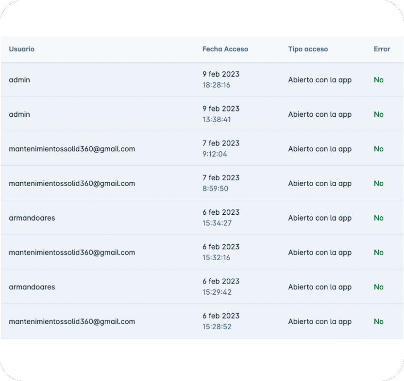Choose the armandoares user in the 15:29:42 row
Screen dimensions: 404x381
32,287
